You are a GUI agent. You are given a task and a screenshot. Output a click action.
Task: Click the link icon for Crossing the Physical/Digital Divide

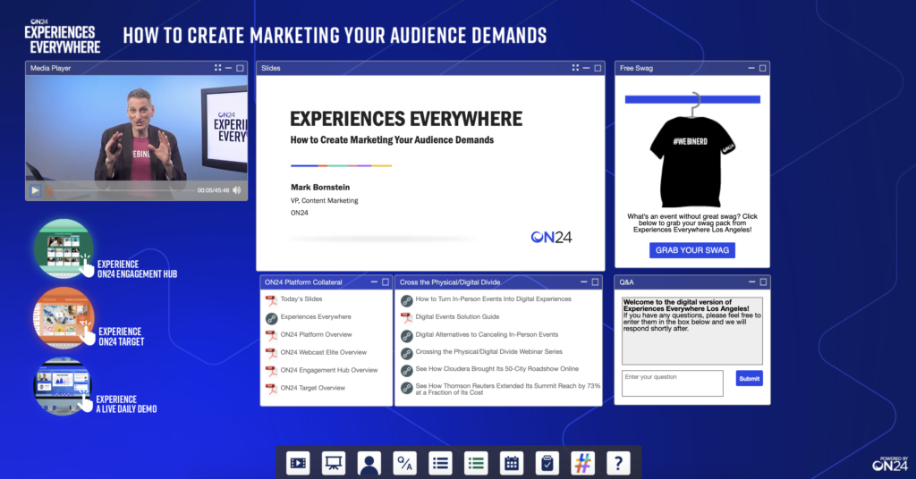(x=407, y=354)
